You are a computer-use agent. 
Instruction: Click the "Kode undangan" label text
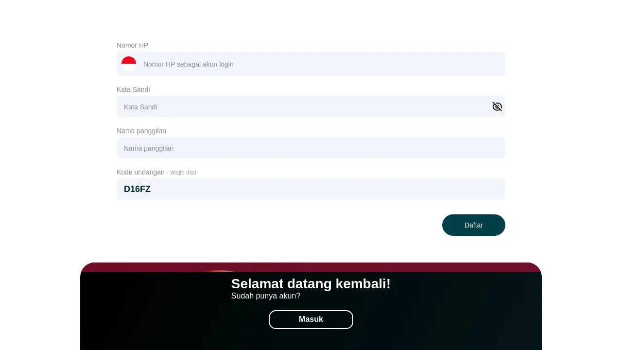pos(140,172)
